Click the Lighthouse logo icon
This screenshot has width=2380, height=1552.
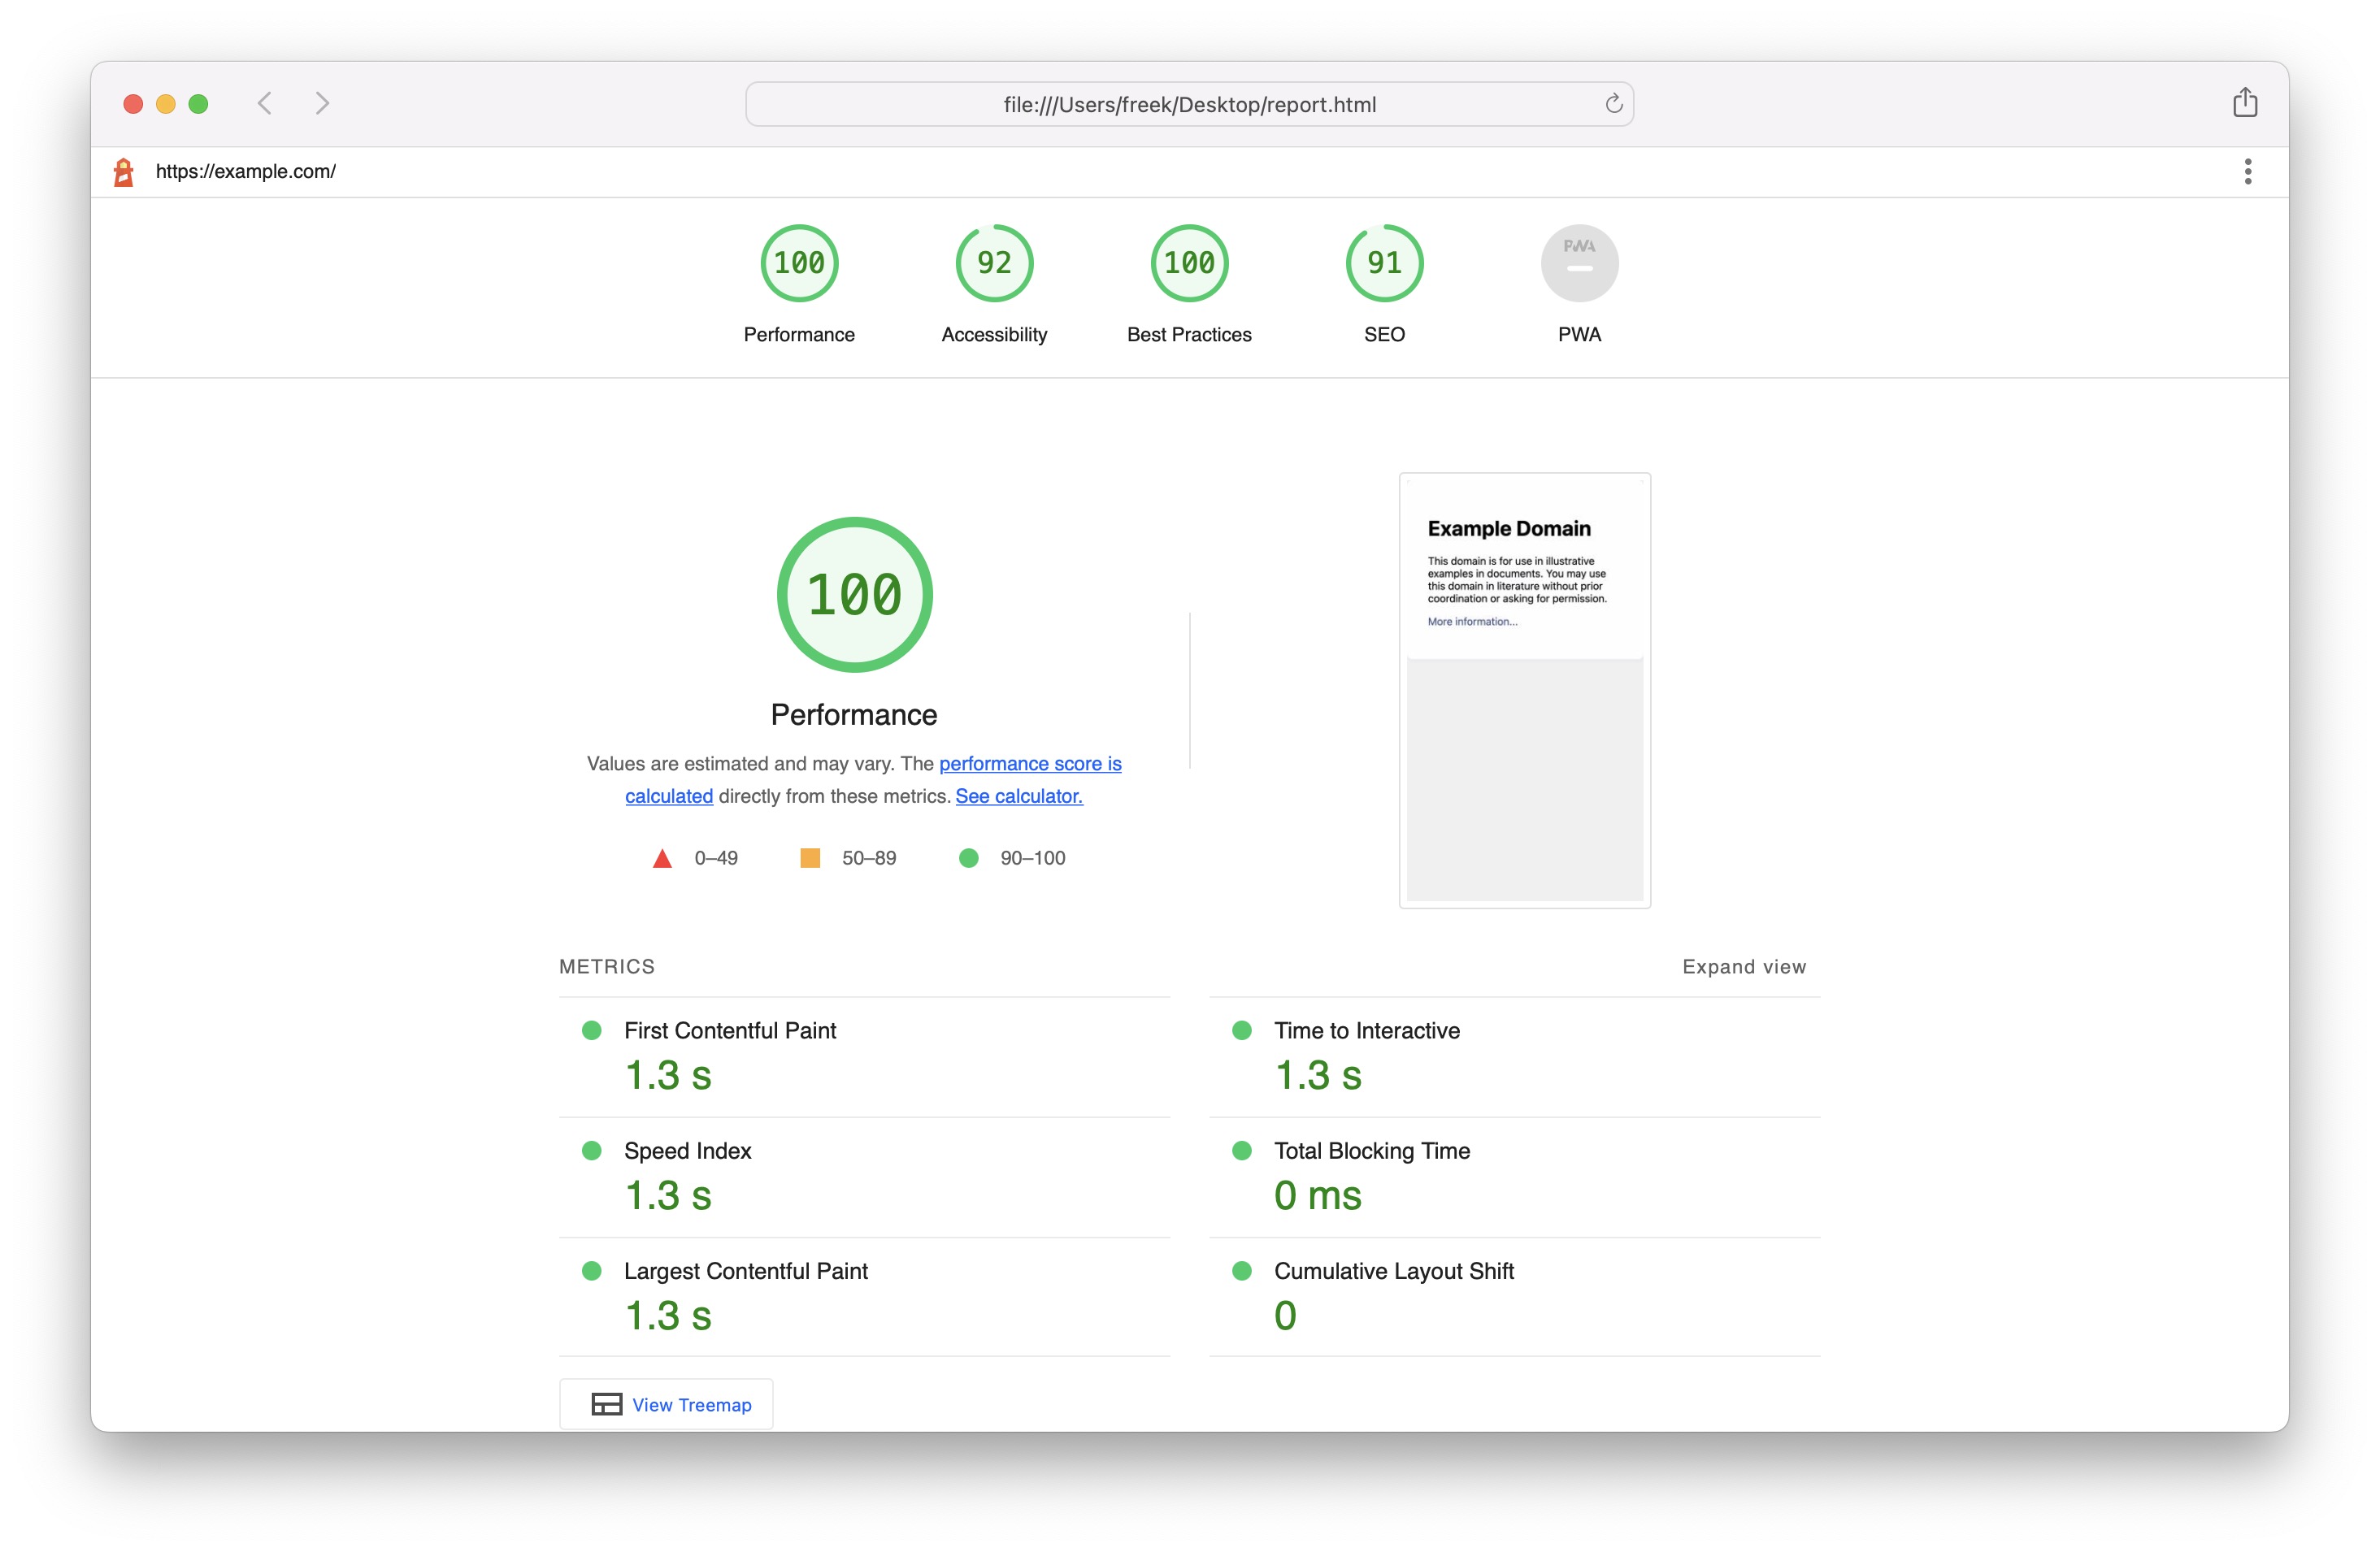coord(124,172)
